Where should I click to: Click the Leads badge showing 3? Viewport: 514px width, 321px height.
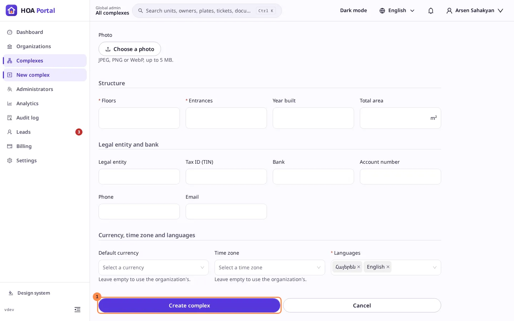(x=79, y=132)
